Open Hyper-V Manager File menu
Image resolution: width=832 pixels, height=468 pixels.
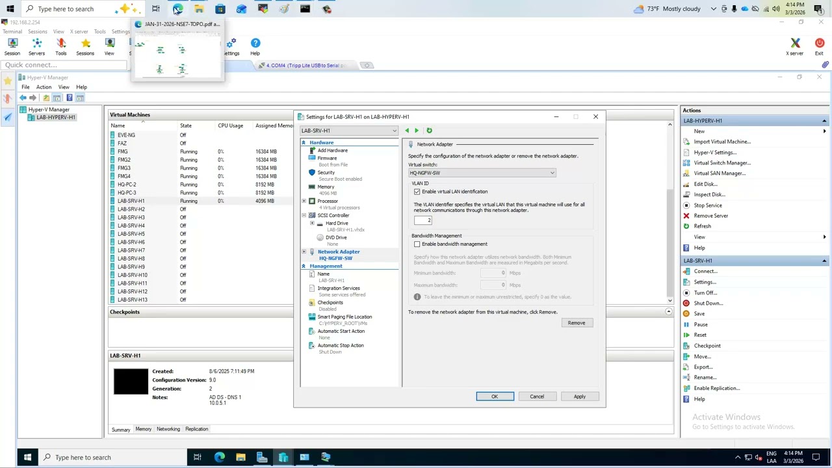25,87
